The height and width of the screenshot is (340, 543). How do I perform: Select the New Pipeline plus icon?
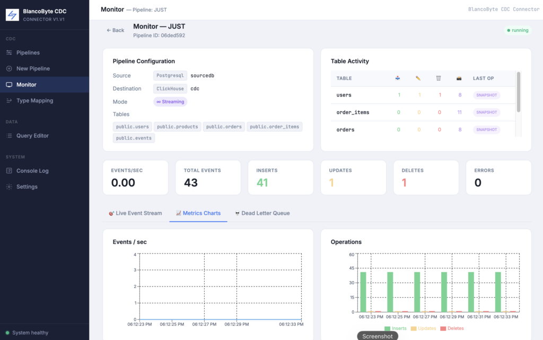9,68
